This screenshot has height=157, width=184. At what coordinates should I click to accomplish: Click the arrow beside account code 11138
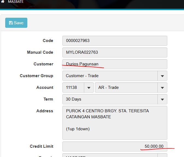tap(89, 88)
